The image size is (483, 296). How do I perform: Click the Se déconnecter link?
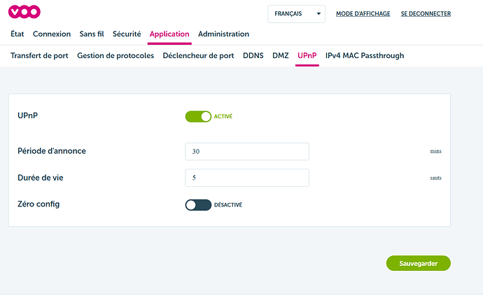(x=426, y=13)
